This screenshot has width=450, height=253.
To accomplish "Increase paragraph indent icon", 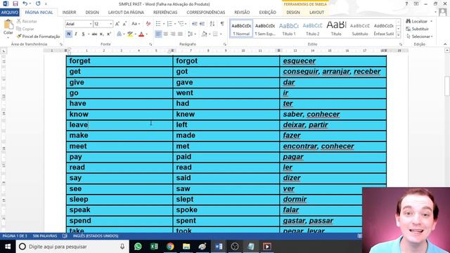I will [x=202, y=24].
